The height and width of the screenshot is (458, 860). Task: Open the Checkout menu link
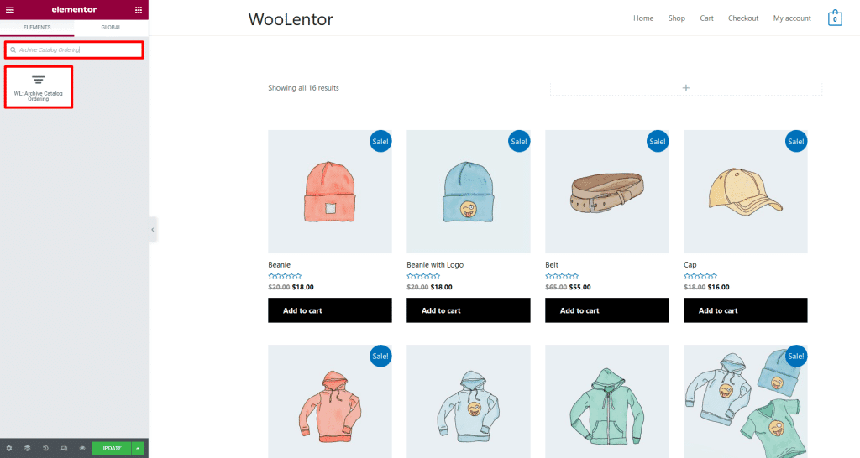pyautogui.click(x=743, y=18)
